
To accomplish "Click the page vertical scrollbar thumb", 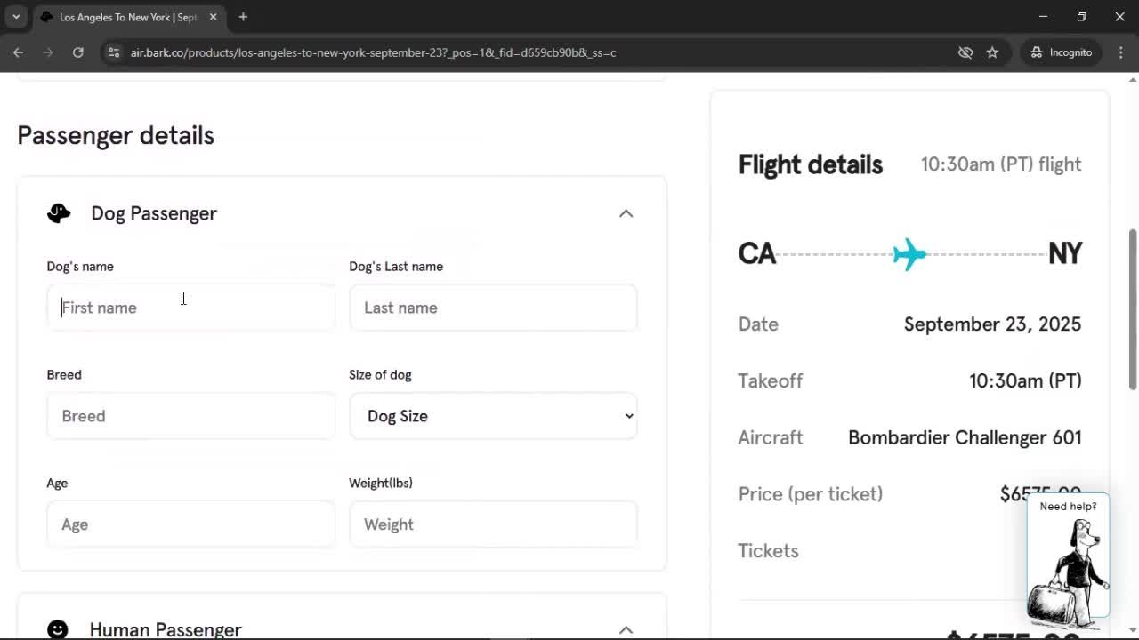I will (x=1133, y=309).
